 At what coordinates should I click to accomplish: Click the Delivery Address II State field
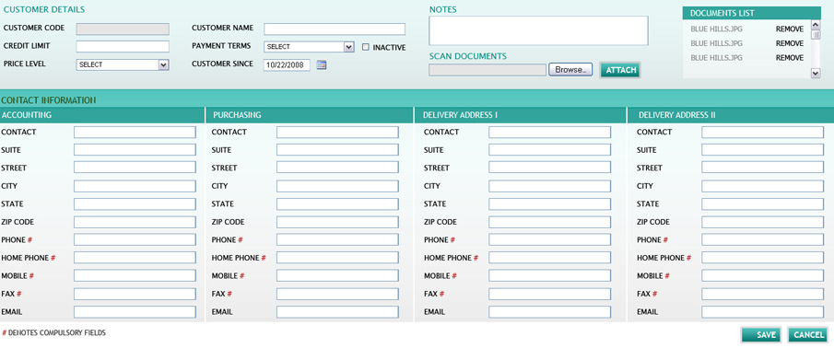[x=762, y=204]
